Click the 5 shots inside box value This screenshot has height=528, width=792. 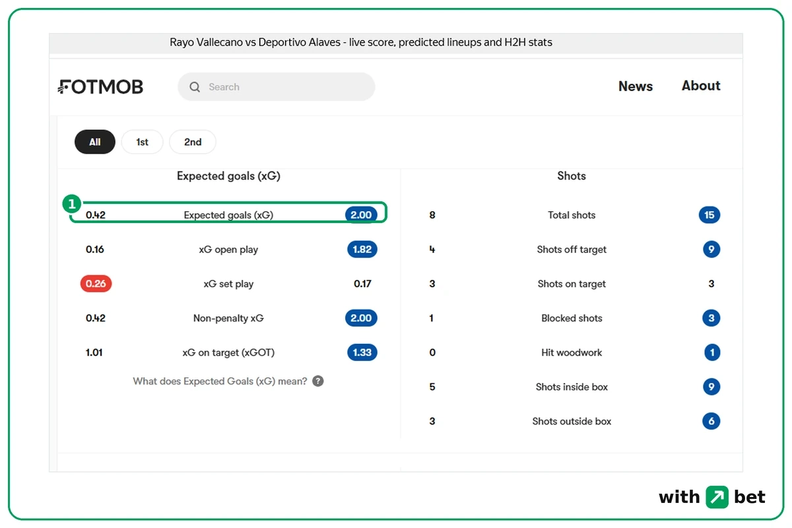pyautogui.click(x=432, y=387)
